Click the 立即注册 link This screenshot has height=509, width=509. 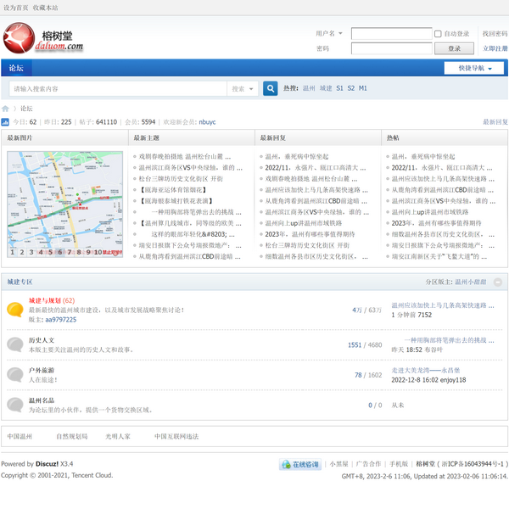click(495, 48)
